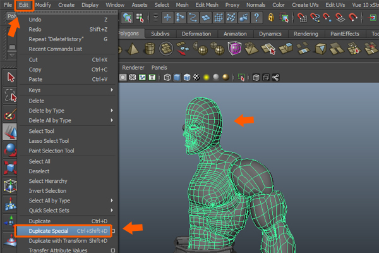This screenshot has width=379, height=253.
Task: Choose Duplicate Special from Edit menu
Action: coord(49,231)
